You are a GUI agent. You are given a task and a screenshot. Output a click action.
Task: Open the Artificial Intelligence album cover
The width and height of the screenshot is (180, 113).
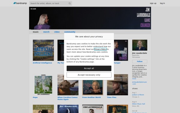point(43,50)
